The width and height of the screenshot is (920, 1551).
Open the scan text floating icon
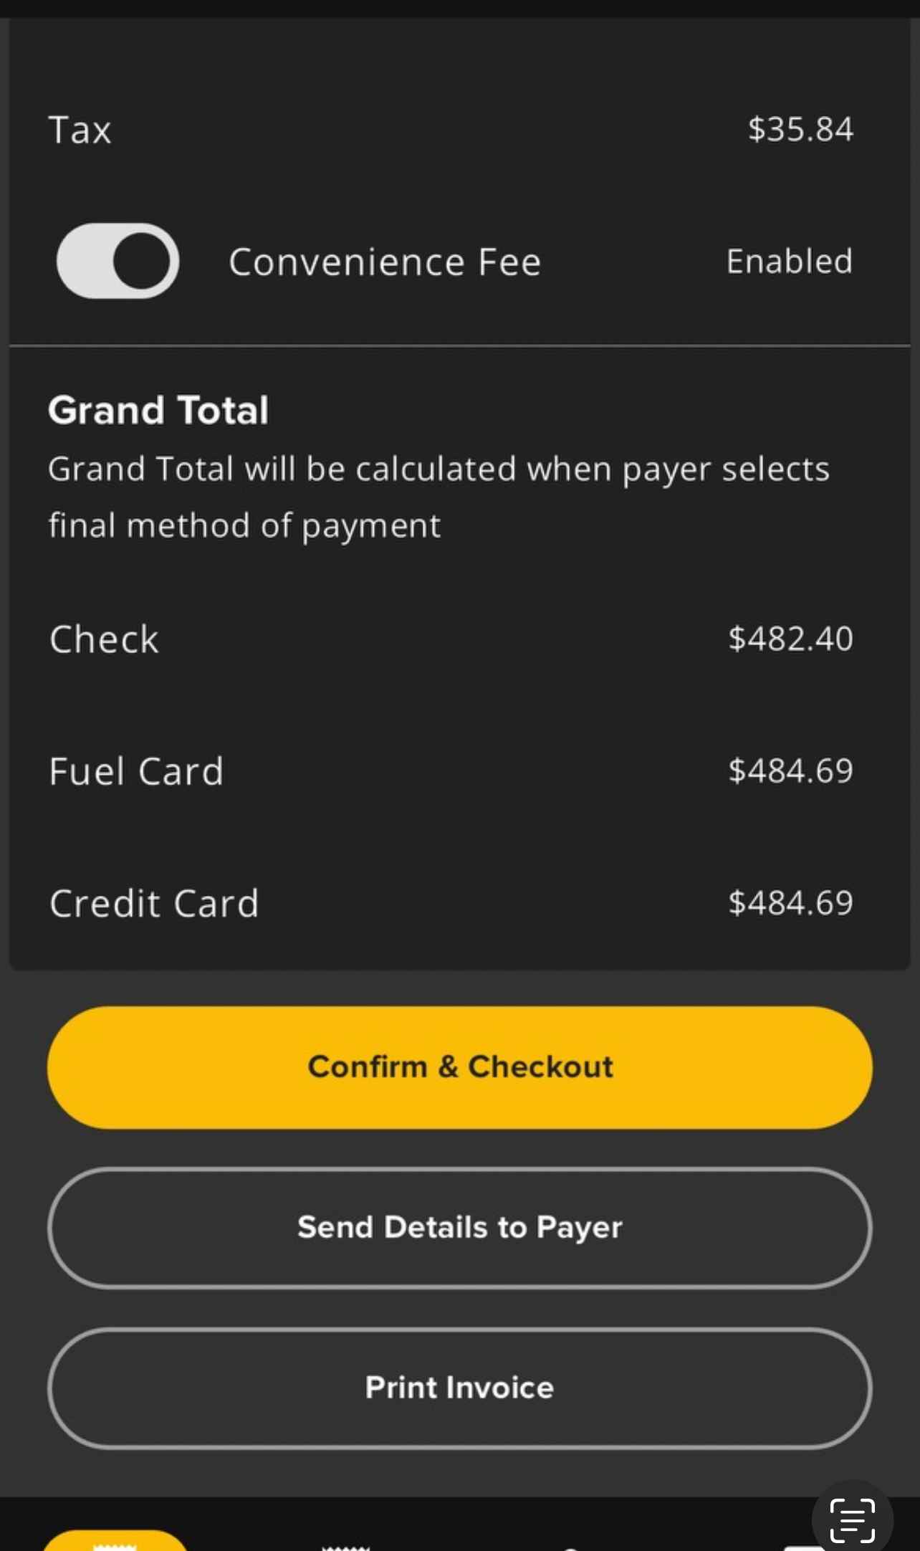(852, 1519)
